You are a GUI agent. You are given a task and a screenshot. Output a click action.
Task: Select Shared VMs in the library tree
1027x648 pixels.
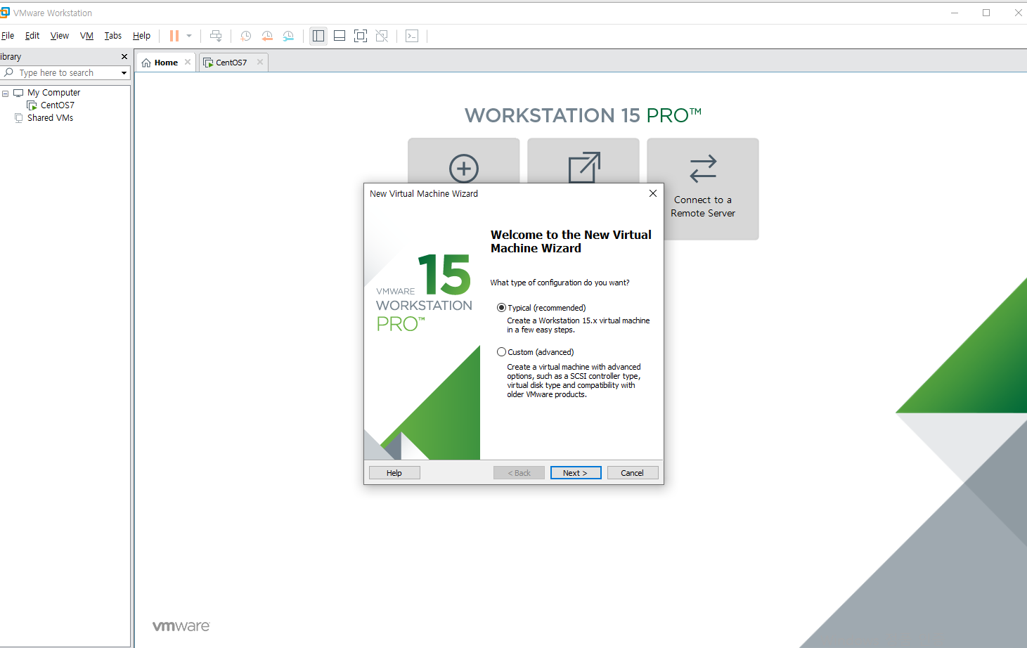(x=50, y=118)
